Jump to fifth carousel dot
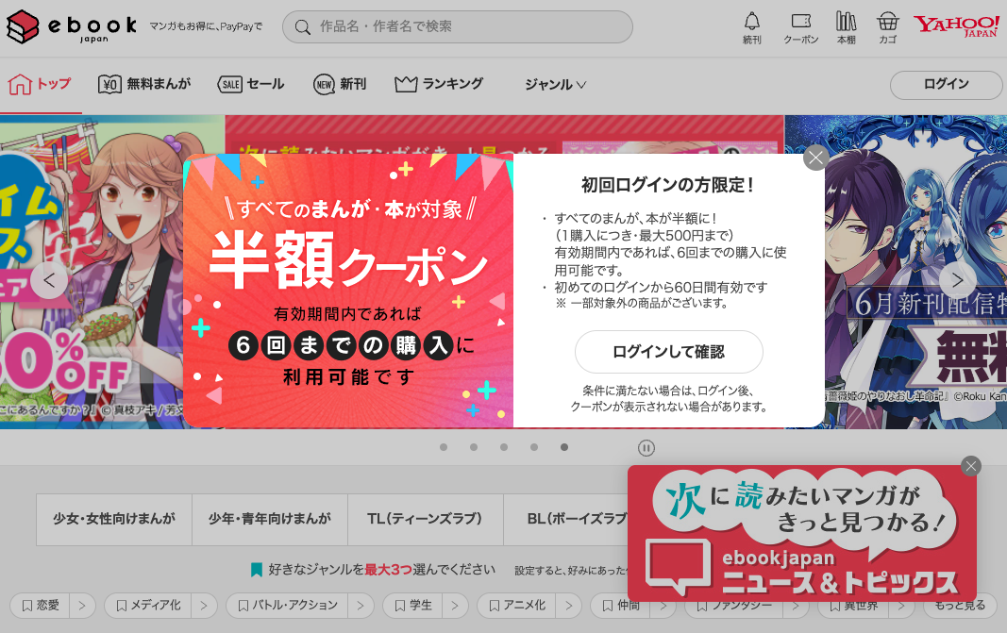1007x633 pixels. coord(563,447)
